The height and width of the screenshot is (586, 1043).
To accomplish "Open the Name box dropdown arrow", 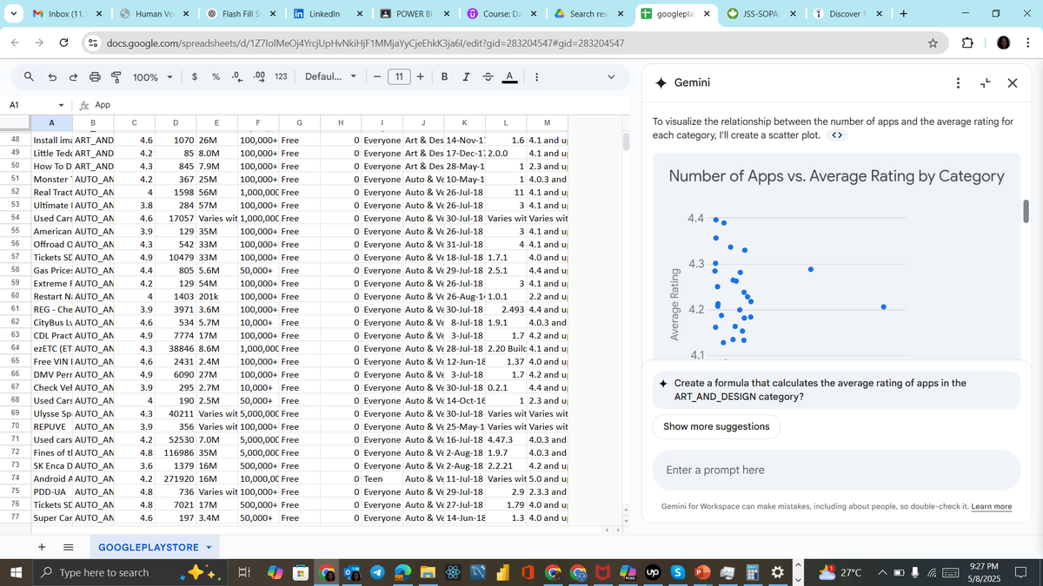I will [x=61, y=105].
